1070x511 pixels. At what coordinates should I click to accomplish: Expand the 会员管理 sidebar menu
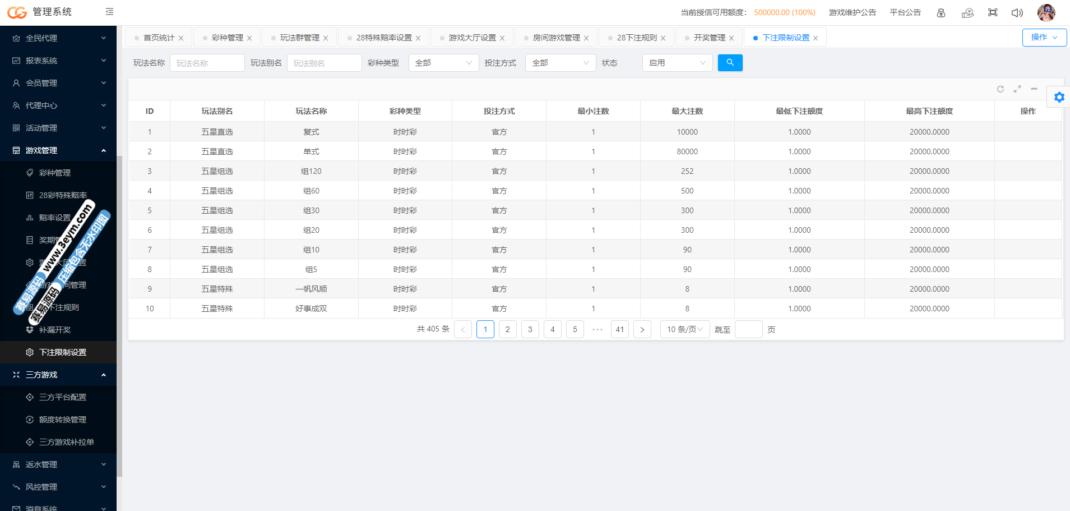(58, 83)
